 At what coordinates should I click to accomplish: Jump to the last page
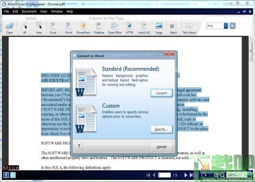click(191, 175)
